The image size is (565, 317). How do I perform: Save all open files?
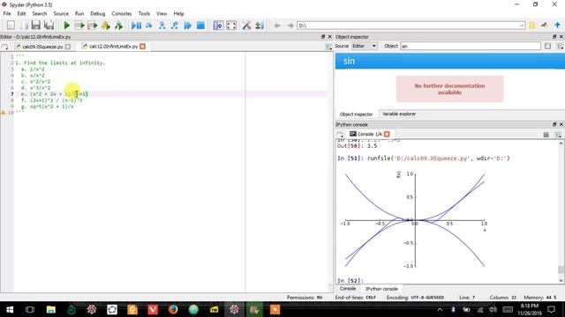(49, 26)
